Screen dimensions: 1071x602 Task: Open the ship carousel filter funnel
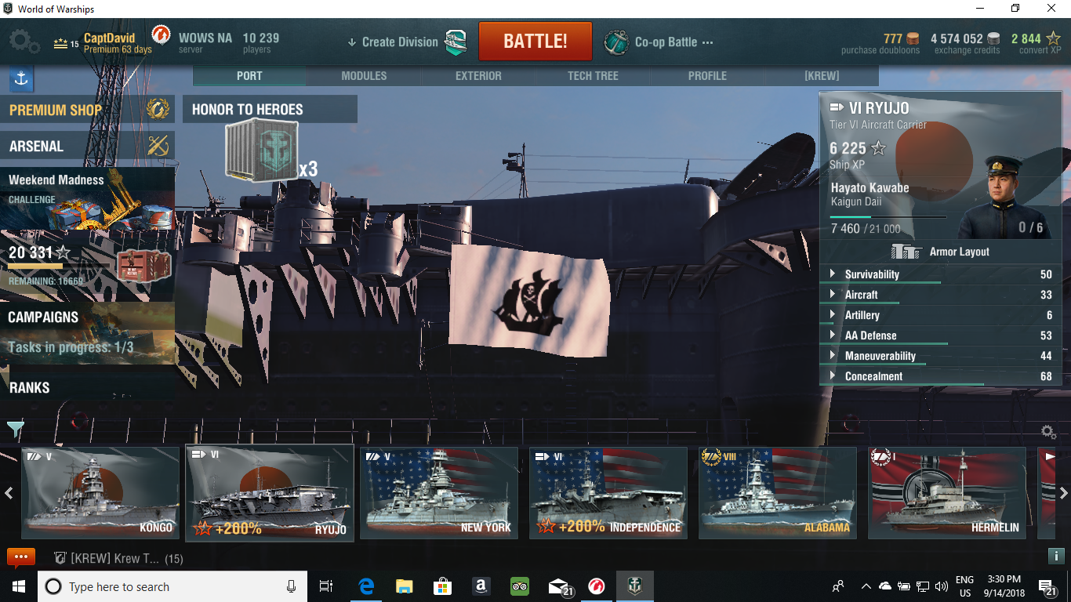[x=16, y=429]
